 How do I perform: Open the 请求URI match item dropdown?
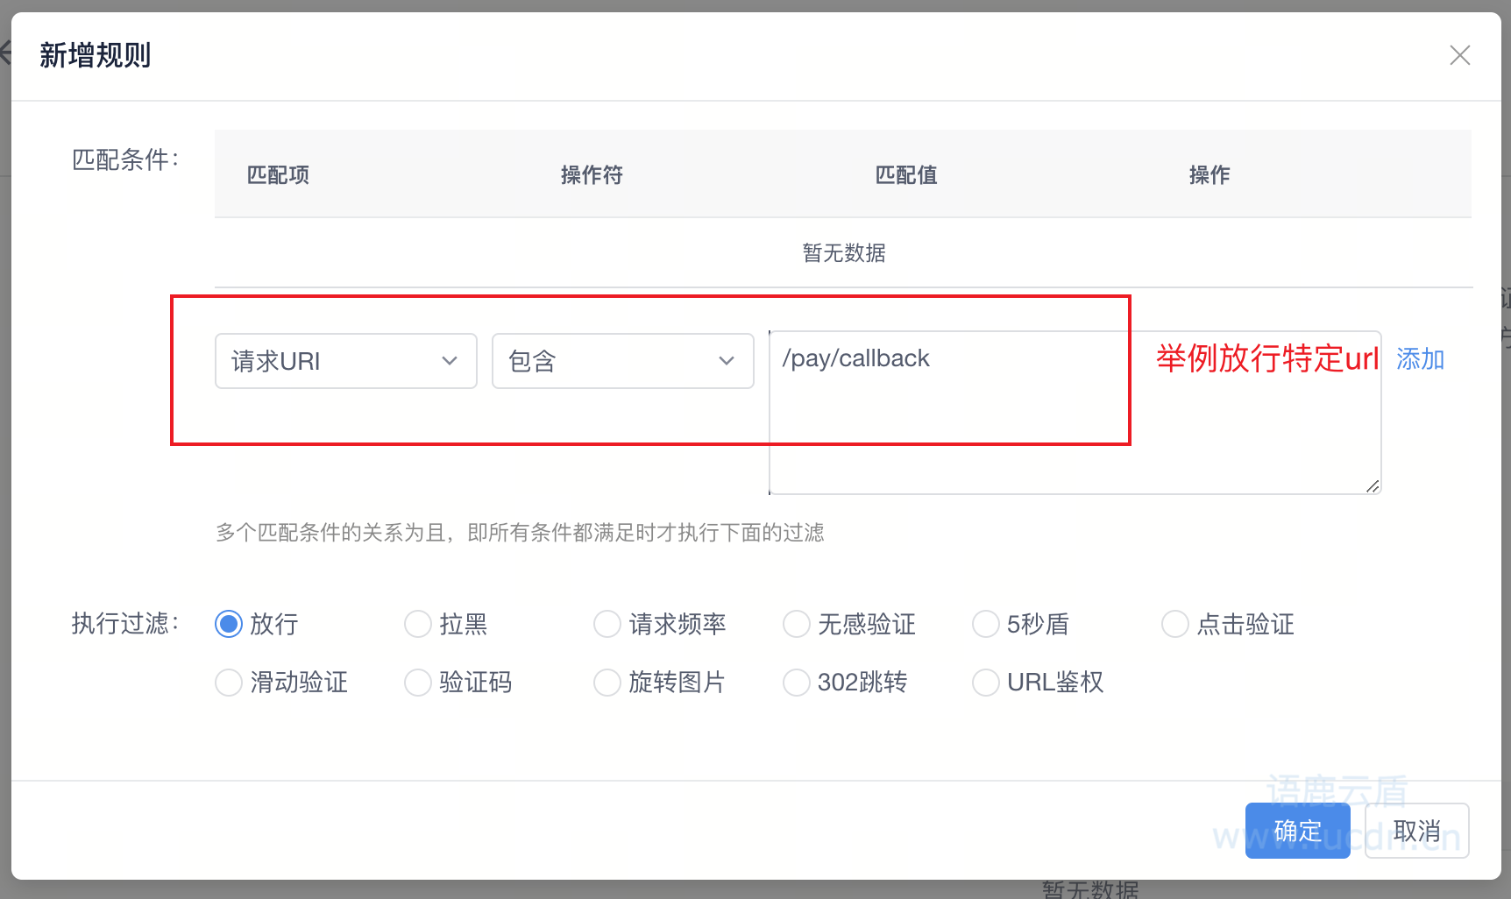345,361
